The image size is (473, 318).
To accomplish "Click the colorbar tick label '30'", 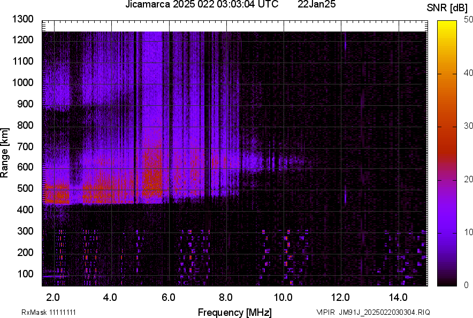I will tap(469, 126).
